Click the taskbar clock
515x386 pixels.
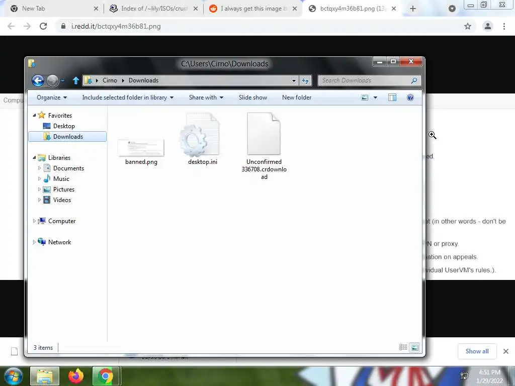coord(489,376)
